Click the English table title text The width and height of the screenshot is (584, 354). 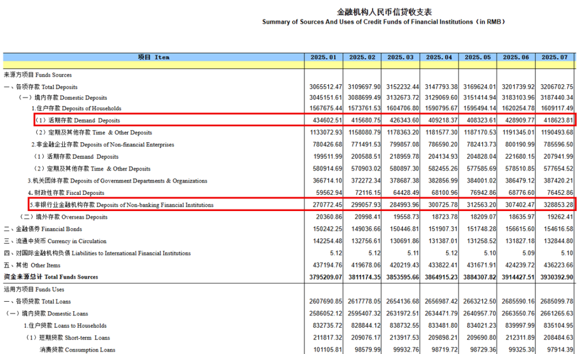click(x=383, y=22)
